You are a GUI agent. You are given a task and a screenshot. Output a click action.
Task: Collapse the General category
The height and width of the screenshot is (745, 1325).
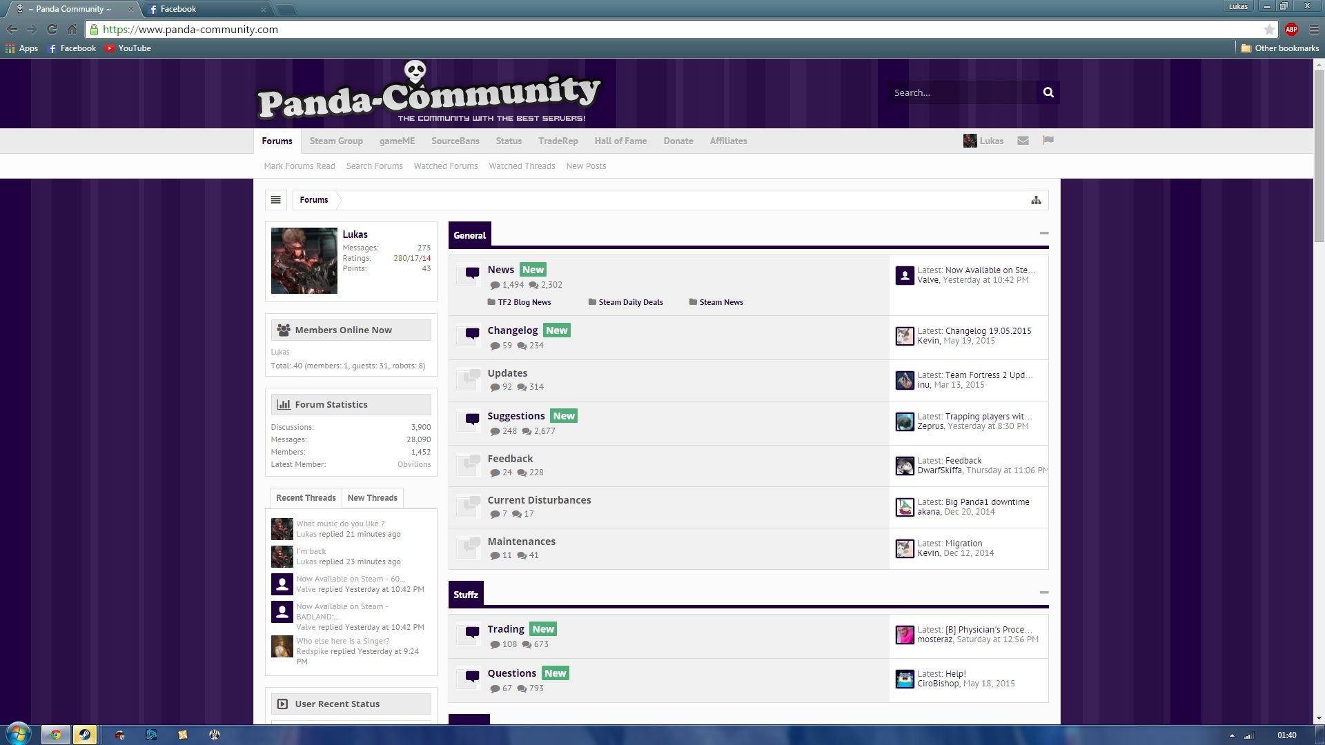coord(1043,233)
